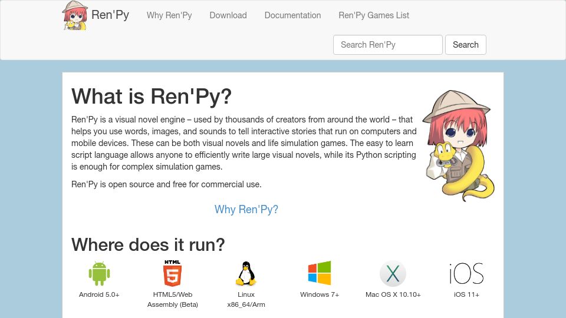Screen dimensions: 566x318
Task: Click the 'Linux x86_64/Arm' label
Action: click(x=246, y=300)
